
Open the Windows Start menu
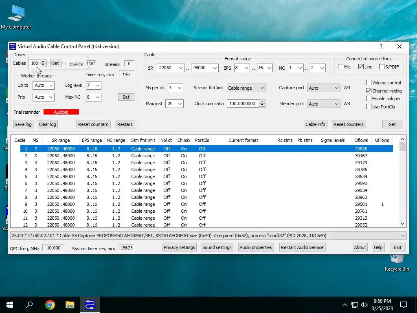point(10,305)
